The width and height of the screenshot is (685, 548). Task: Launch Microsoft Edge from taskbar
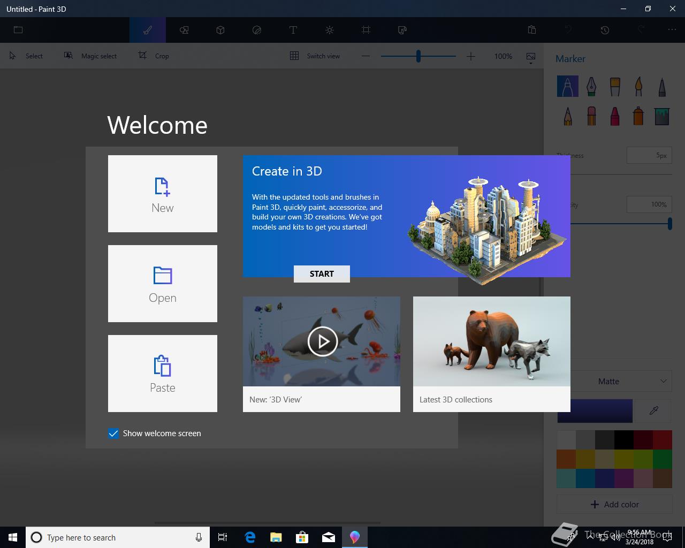[x=250, y=537]
